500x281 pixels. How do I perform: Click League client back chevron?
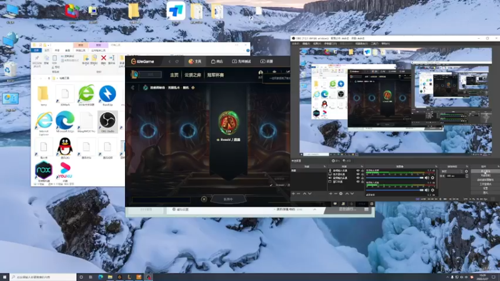tap(132, 87)
